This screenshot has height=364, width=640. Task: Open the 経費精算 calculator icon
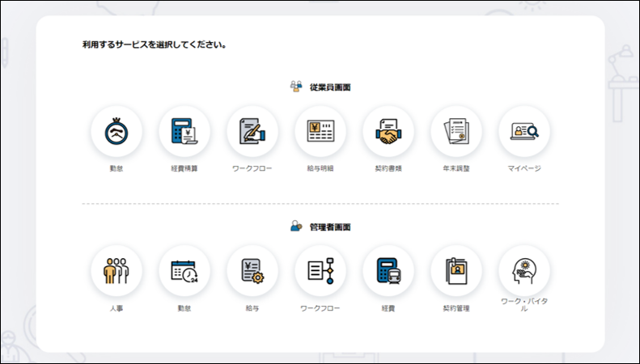pyautogui.click(x=184, y=132)
